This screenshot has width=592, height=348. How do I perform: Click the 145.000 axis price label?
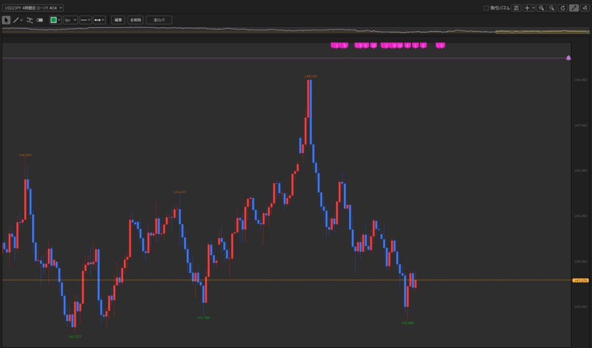(580, 216)
